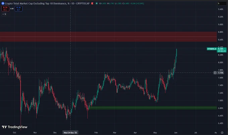Screen dimensions: 228x135
Task: Open the % price scale unit selector
Action: [221, 3]
